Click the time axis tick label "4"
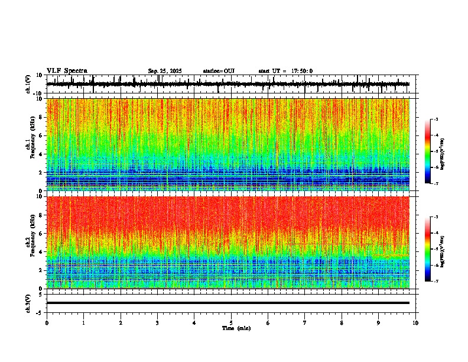This screenshot has width=468, height=362. tap(194, 323)
